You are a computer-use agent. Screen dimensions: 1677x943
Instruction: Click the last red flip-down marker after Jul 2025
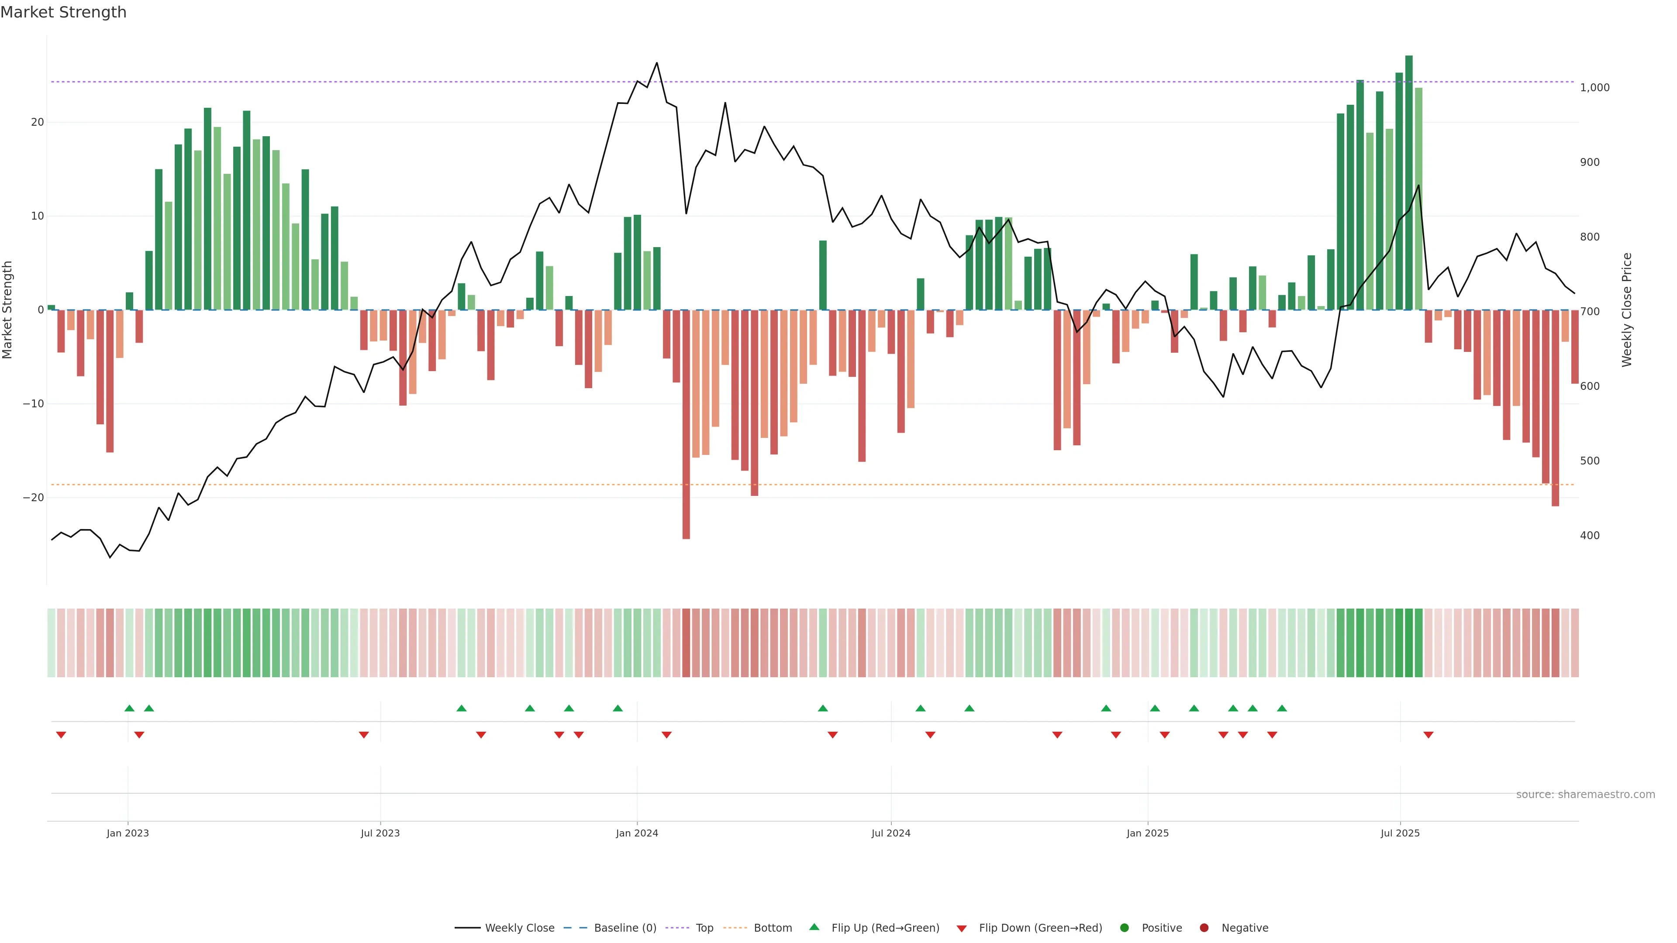(1429, 735)
